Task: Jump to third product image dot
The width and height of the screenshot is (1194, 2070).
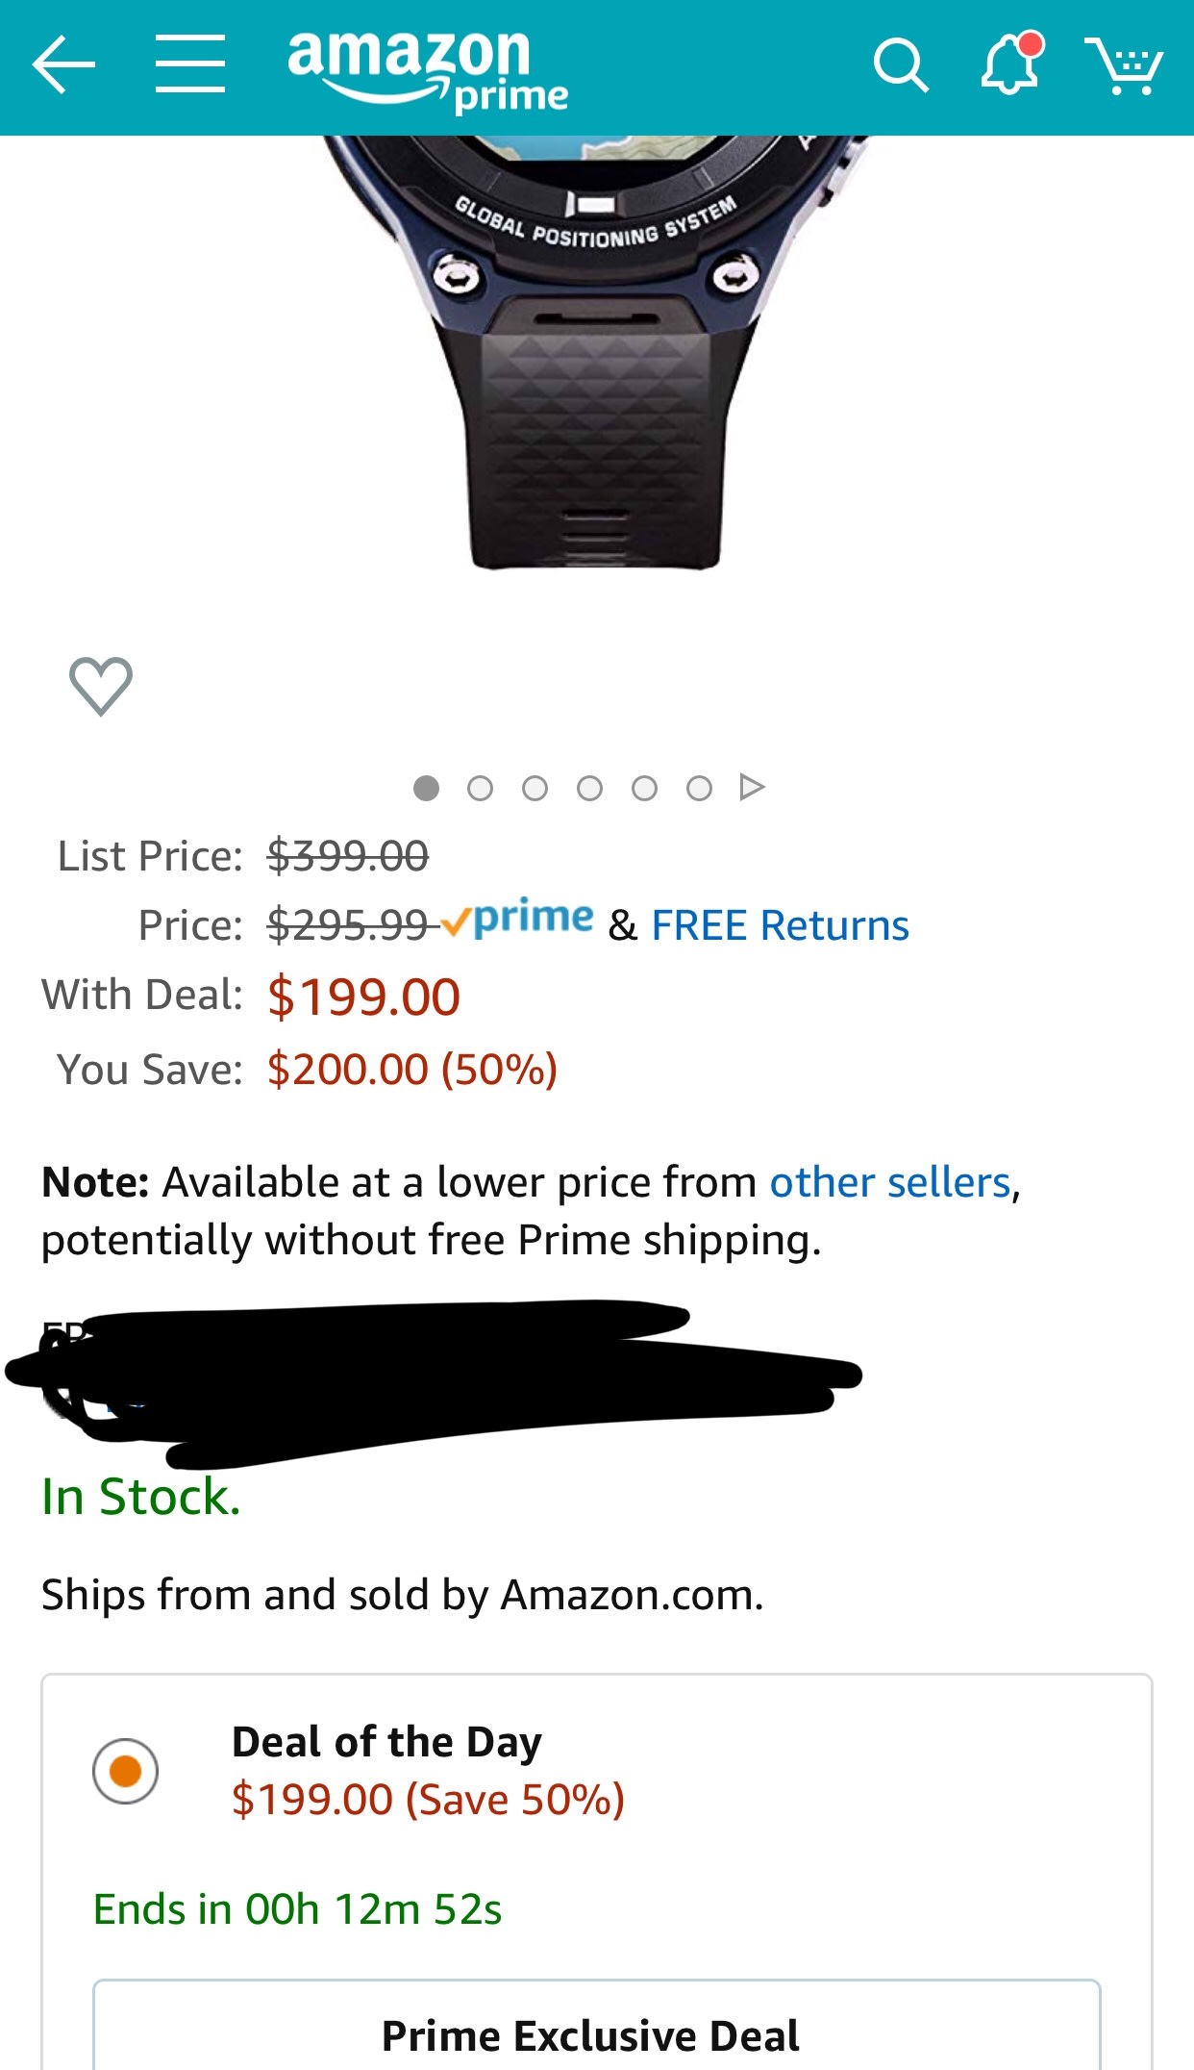Action: point(535,789)
